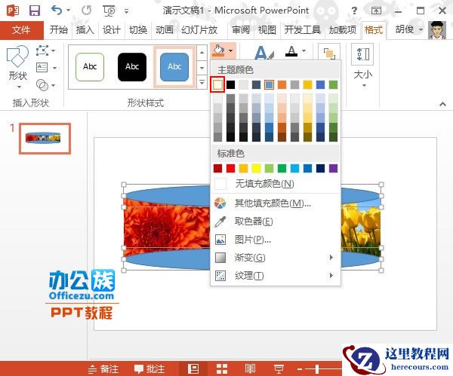The width and height of the screenshot is (453, 376).
Task: Start slideshow from beginning icon in title bar
Action: 109,11
